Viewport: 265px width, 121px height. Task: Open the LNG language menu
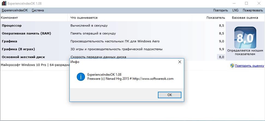[235, 10]
